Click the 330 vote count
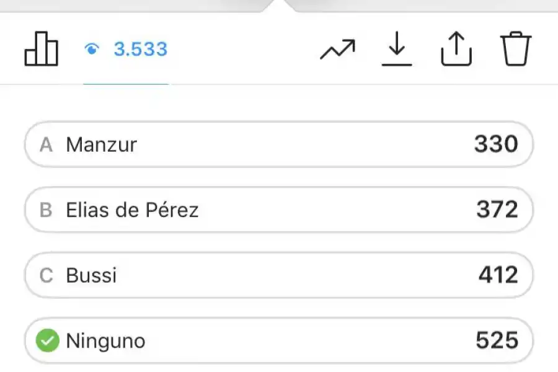558x372 pixels. [x=496, y=144]
